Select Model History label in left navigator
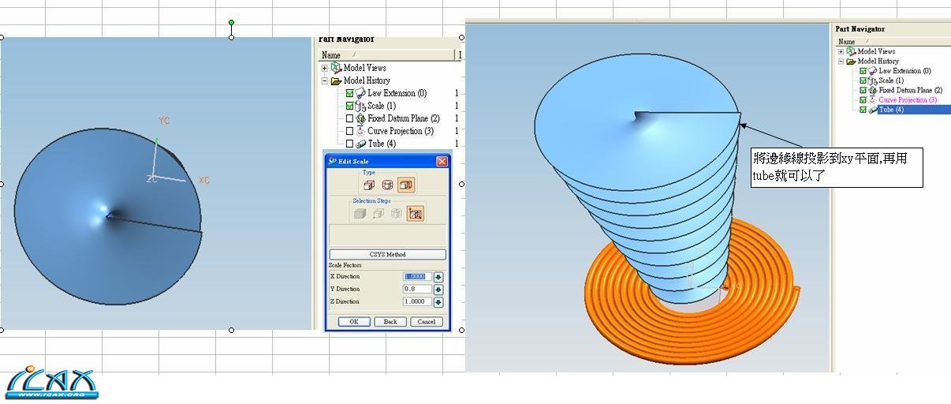 367,80
